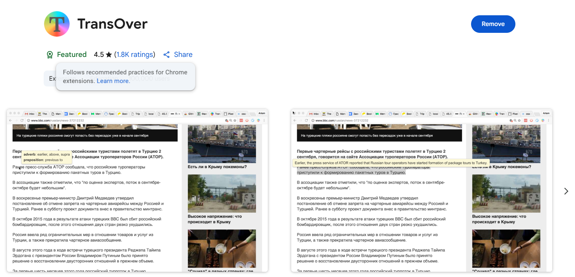
Task: Open the first screenshot thumbnail
Action: pos(137,191)
